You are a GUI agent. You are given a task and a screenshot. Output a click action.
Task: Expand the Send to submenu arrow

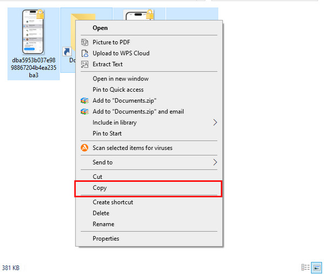point(214,162)
